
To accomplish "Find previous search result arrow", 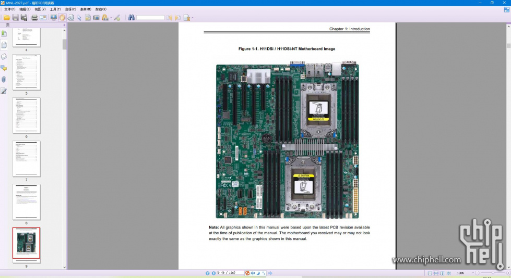I will click(x=169, y=18).
